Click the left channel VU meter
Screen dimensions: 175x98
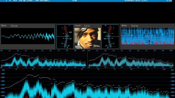pos(65,36)
